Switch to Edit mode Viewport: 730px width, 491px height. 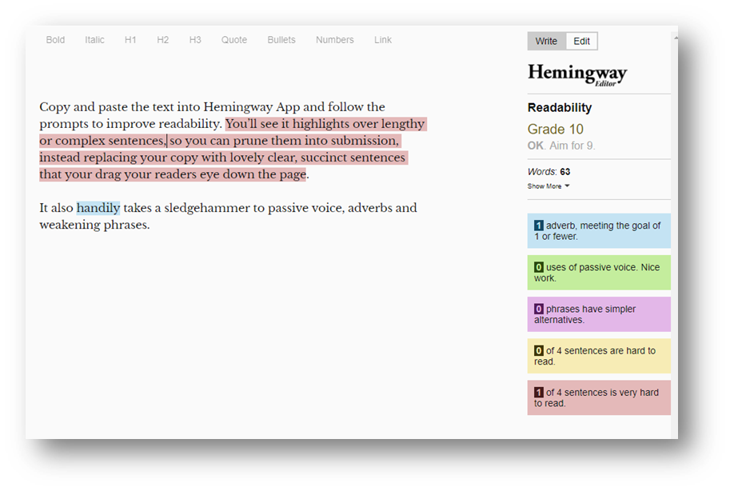tap(581, 41)
